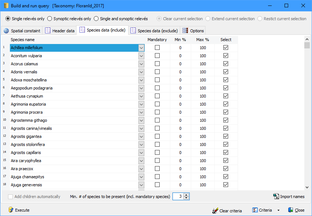Viewport: 312px width, 216px height.
Task: Click the Import names icon
Action: click(x=276, y=197)
